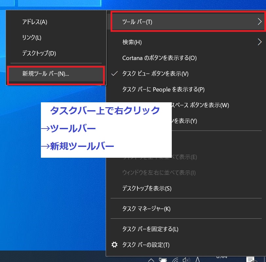
Task: Expand the ツール バー submenu arrow
Action: (260, 22)
